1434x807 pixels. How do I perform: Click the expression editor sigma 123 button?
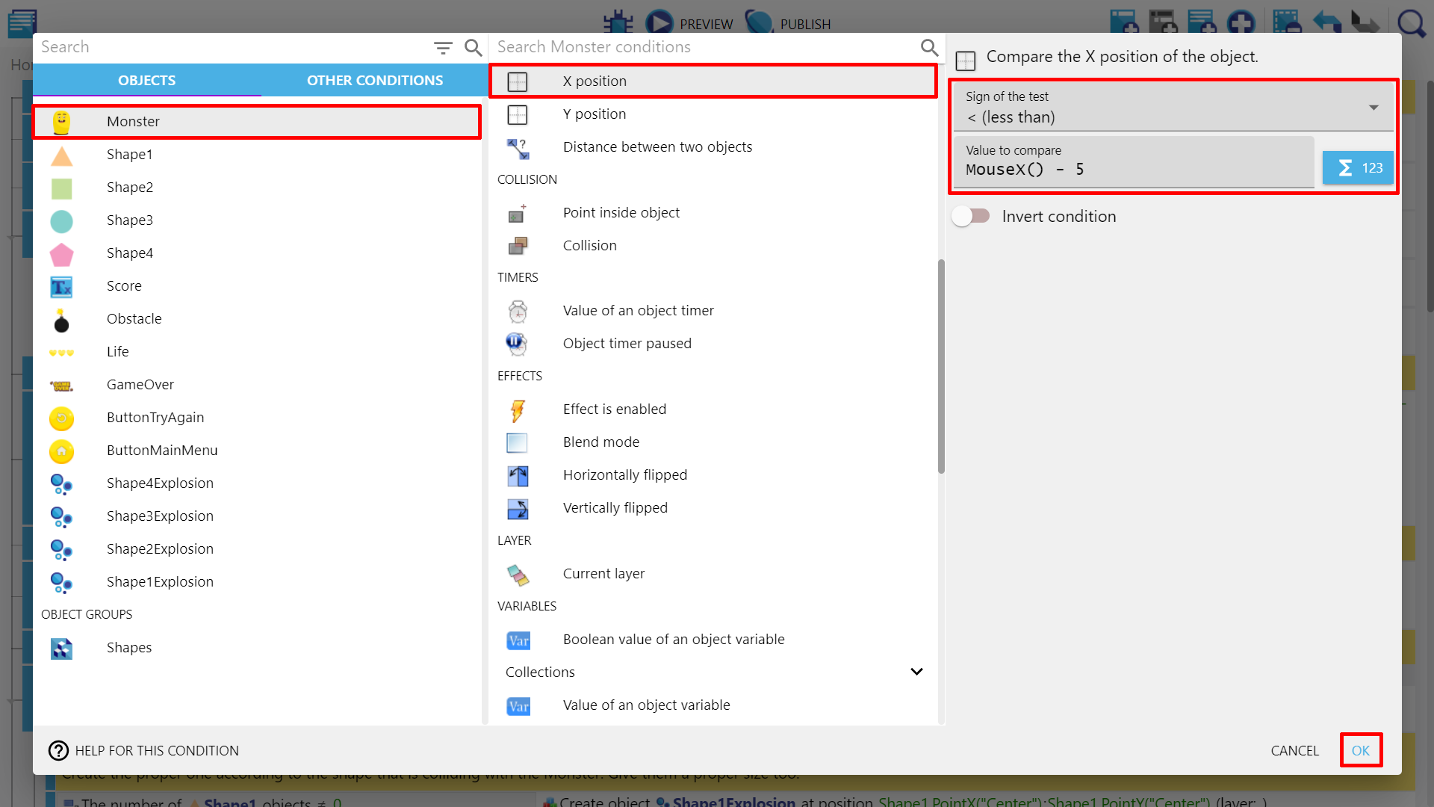1357,168
